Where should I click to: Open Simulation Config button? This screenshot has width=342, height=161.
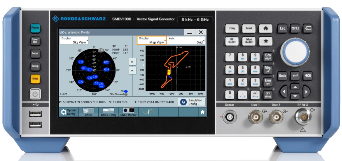pyautogui.click(x=191, y=102)
